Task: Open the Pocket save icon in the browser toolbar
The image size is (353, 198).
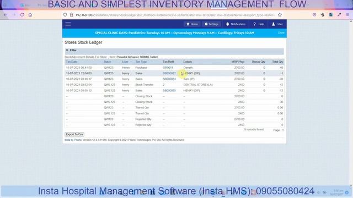Action: pyautogui.click(x=314, y=15)
